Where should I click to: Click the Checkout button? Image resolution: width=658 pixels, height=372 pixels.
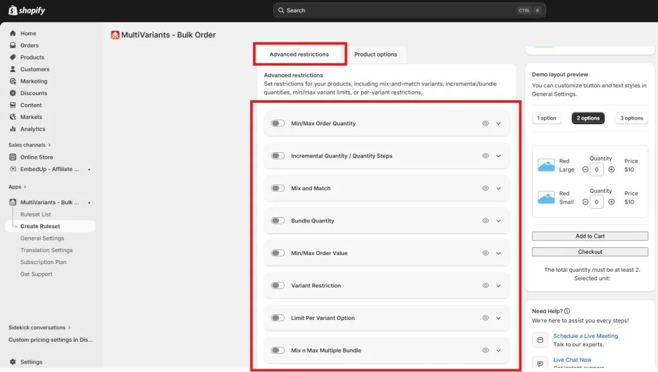click(x=590, y=252)
